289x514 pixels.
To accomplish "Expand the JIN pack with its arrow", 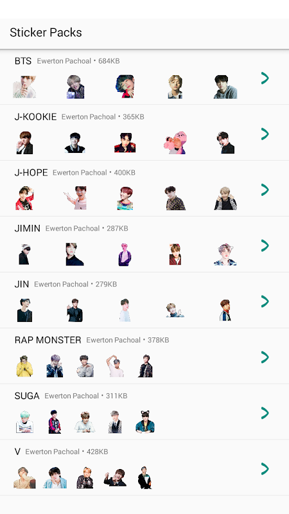I will [265, 301].
